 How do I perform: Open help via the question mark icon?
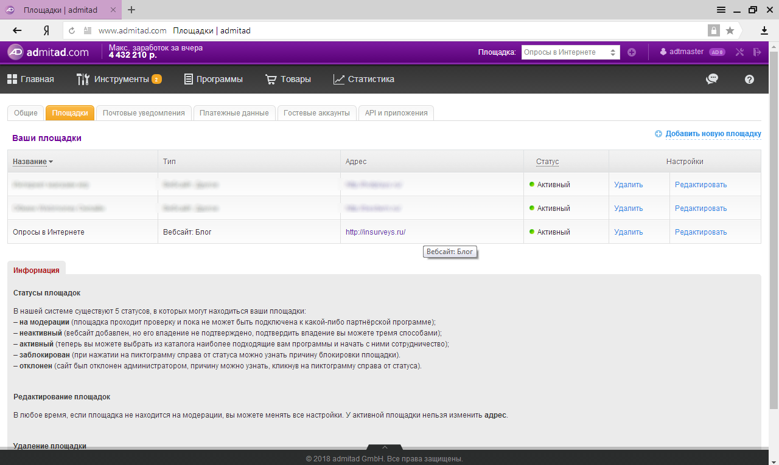tap(749, 79)
